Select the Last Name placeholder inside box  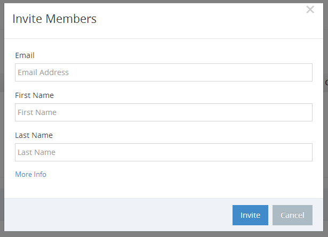tap(36, 152)
